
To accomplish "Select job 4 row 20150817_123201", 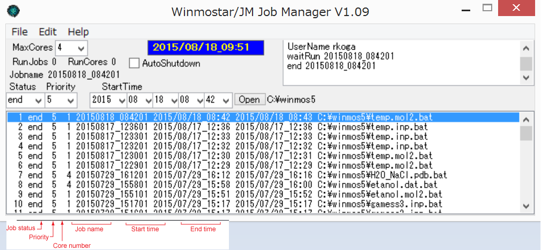I will tap(263, 146).
